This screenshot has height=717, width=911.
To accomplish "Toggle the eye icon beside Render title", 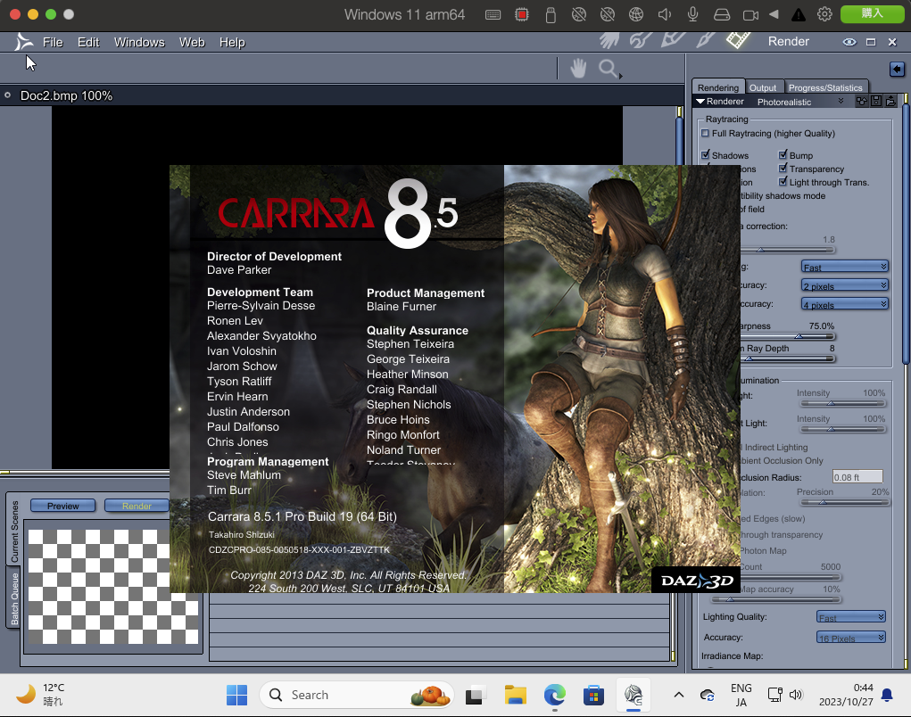I will (x=849, y=42).
